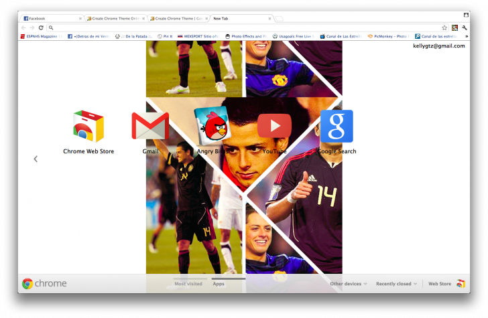Go to previous apps page arrow
488x318 pixels.
point(36,159)
